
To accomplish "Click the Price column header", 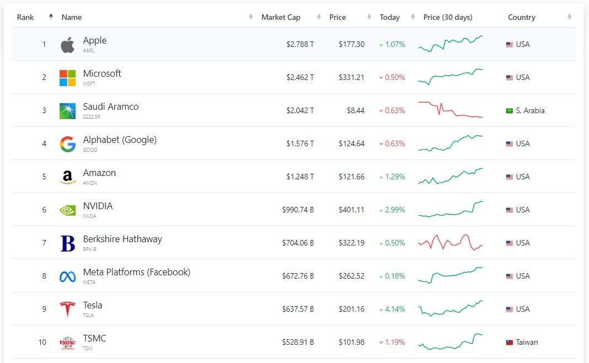I will [337, 17].
